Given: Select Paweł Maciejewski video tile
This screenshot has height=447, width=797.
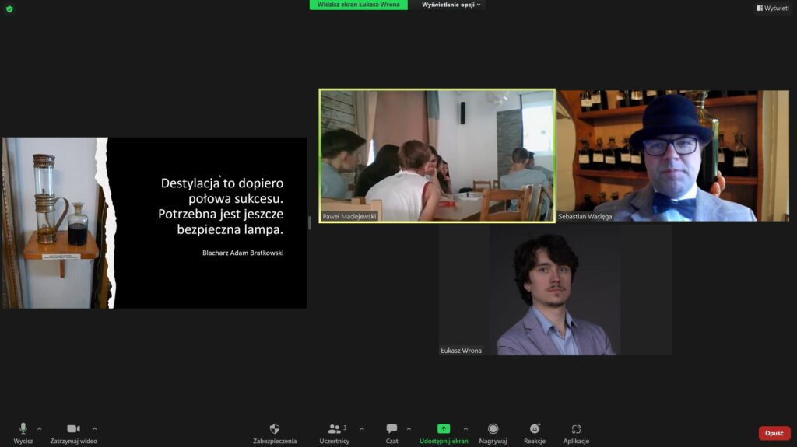Looking at the screenshot, I should (437, 155).
